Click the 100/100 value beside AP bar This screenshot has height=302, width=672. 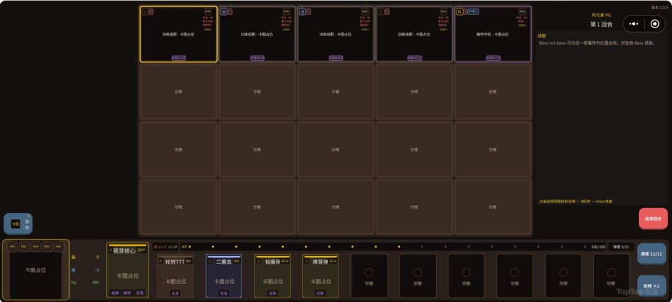[x=599, y=247]
